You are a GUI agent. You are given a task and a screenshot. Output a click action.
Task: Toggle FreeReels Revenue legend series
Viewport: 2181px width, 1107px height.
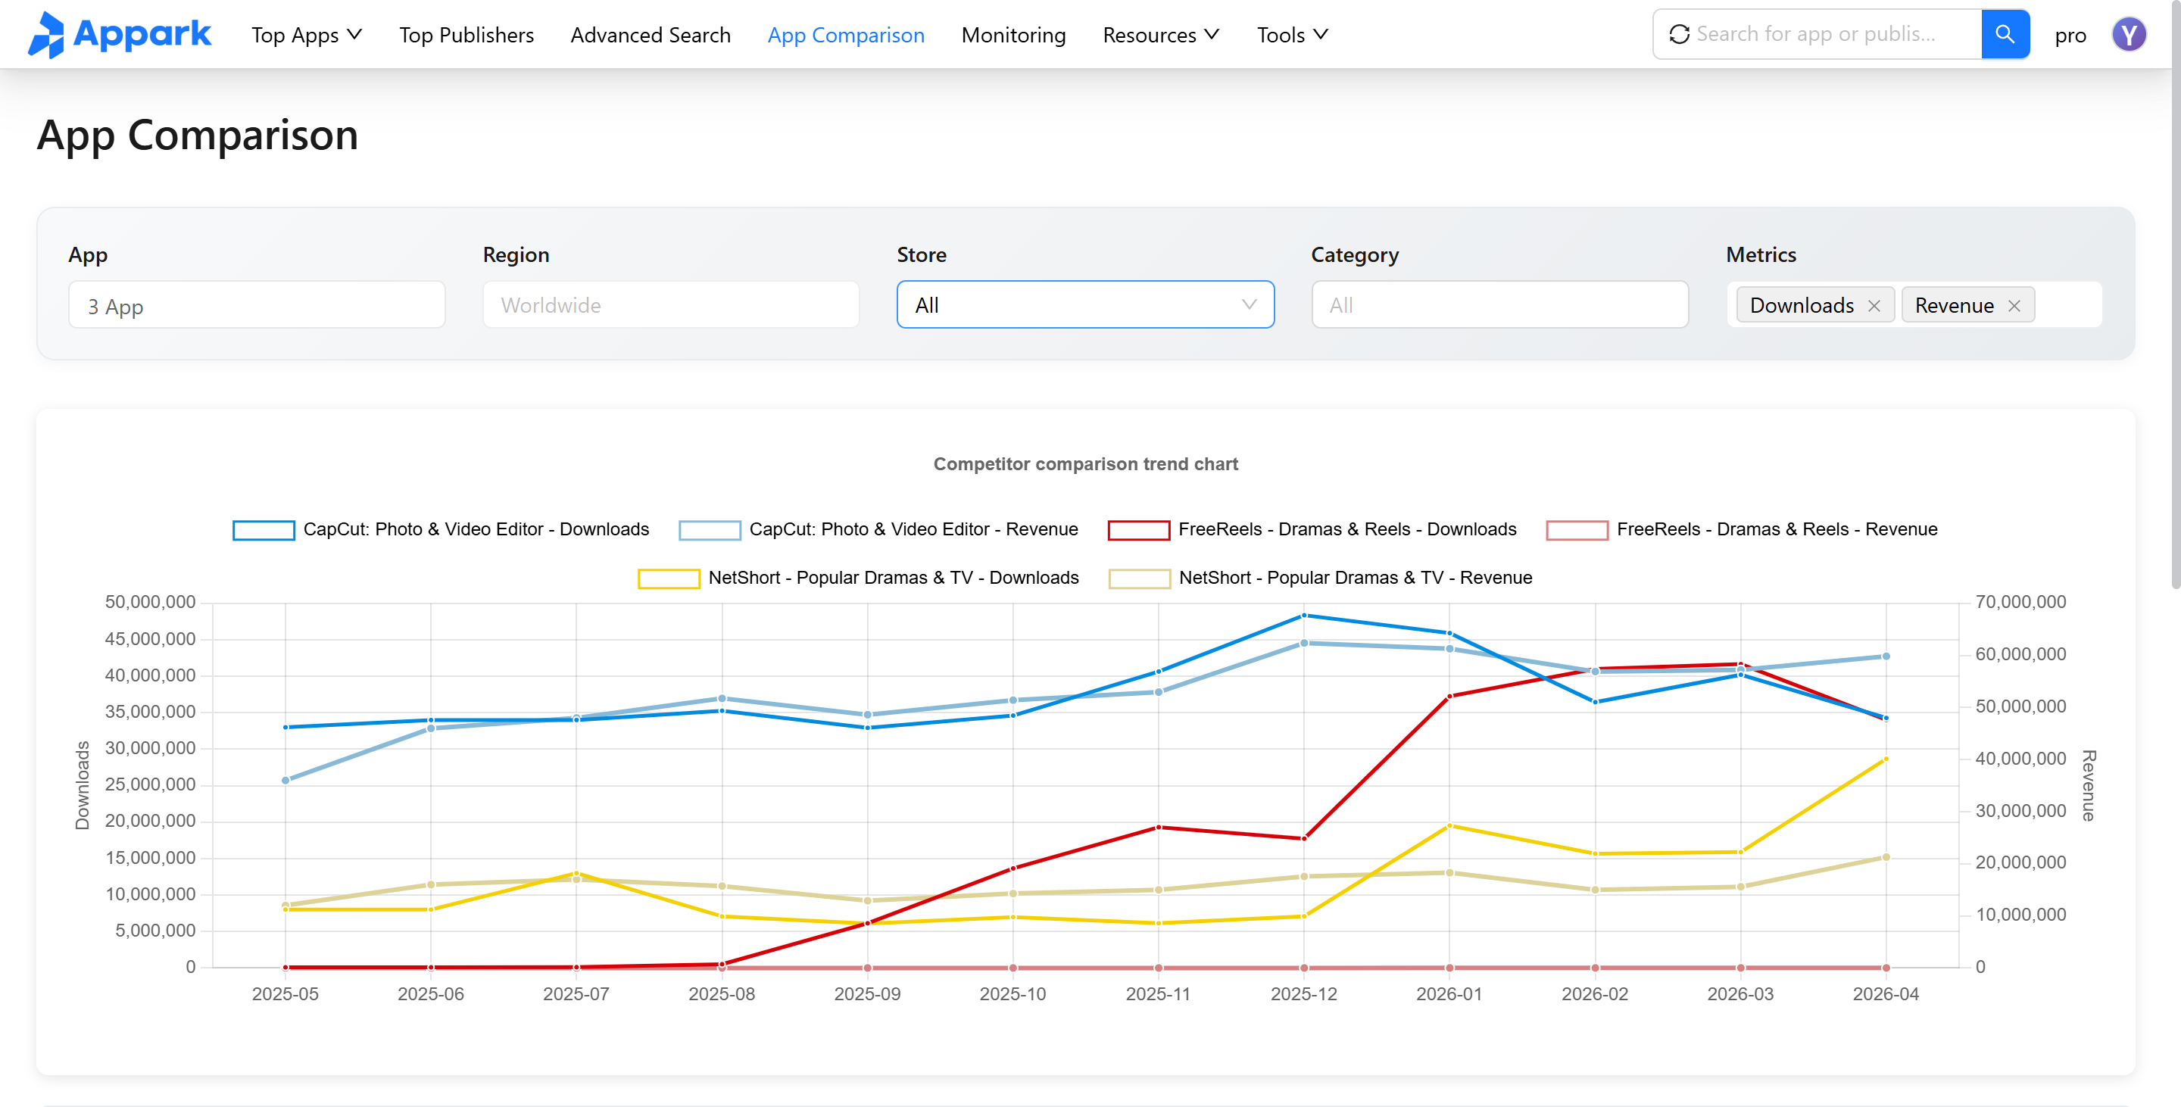tap(1742, 530)
